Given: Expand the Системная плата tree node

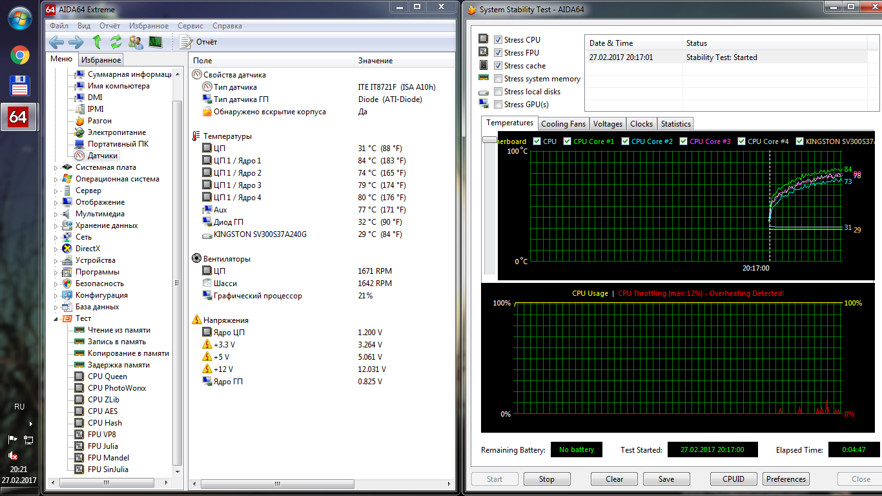Looking at the screenshot, I should point(56,167).
